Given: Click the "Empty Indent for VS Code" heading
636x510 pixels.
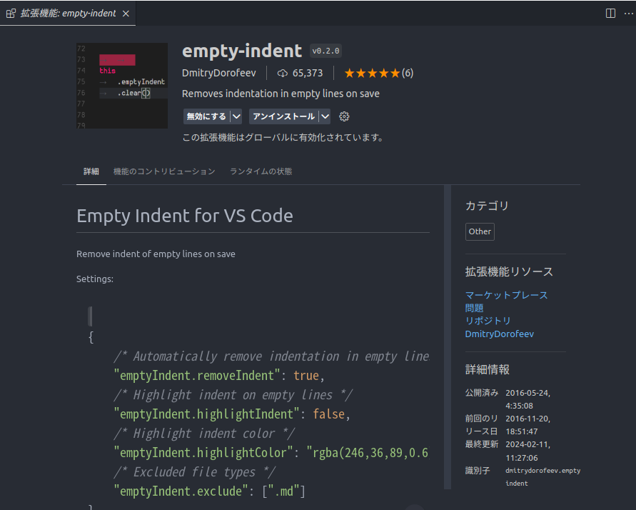Looking at the screenshot, I should [185, 216].
